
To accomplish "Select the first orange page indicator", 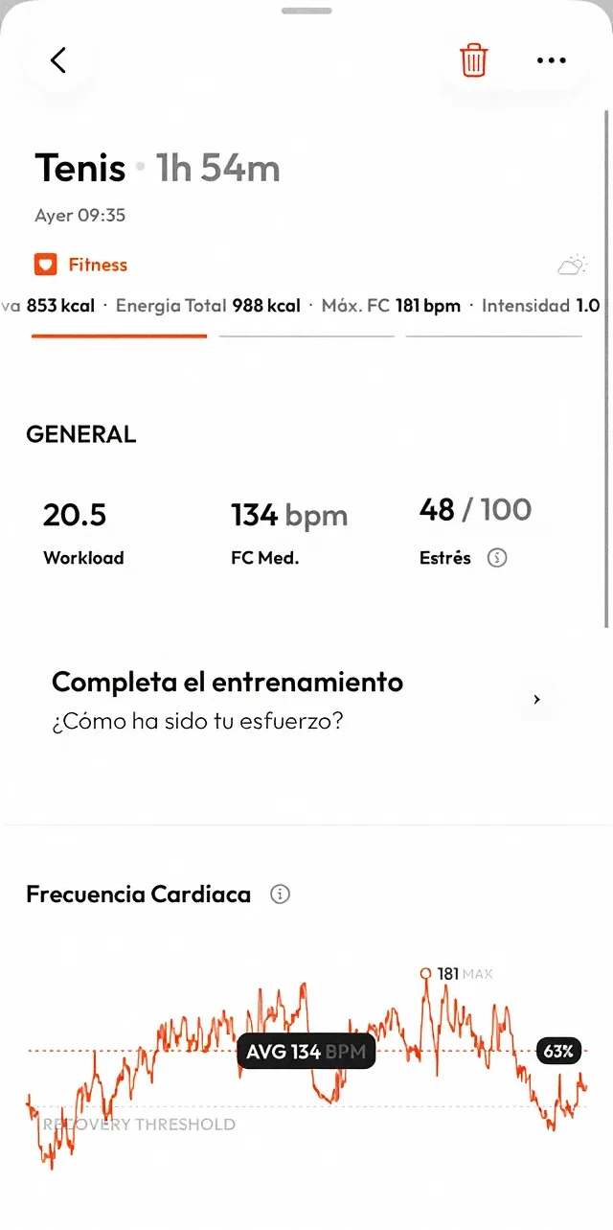I will (119, 336).
